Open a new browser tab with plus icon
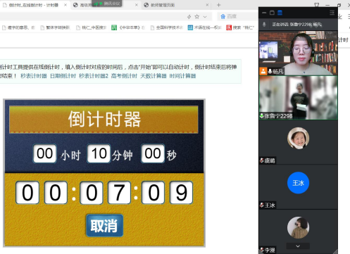 pos(218,5)
